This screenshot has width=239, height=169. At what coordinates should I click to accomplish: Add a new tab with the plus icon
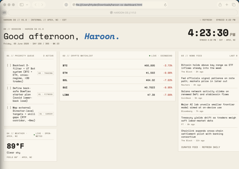(x=227, y=5)
